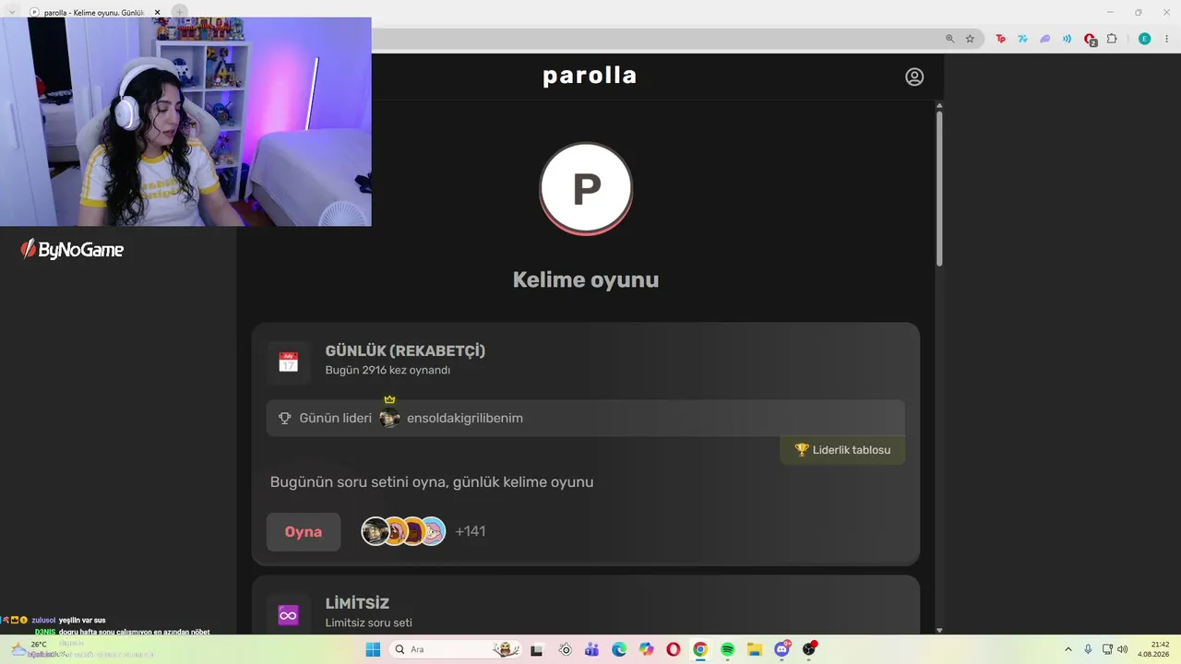Viewport: 1181px width, 664px height.
Task: Click the Kelime oyunu page title
Action: point(586,279)
